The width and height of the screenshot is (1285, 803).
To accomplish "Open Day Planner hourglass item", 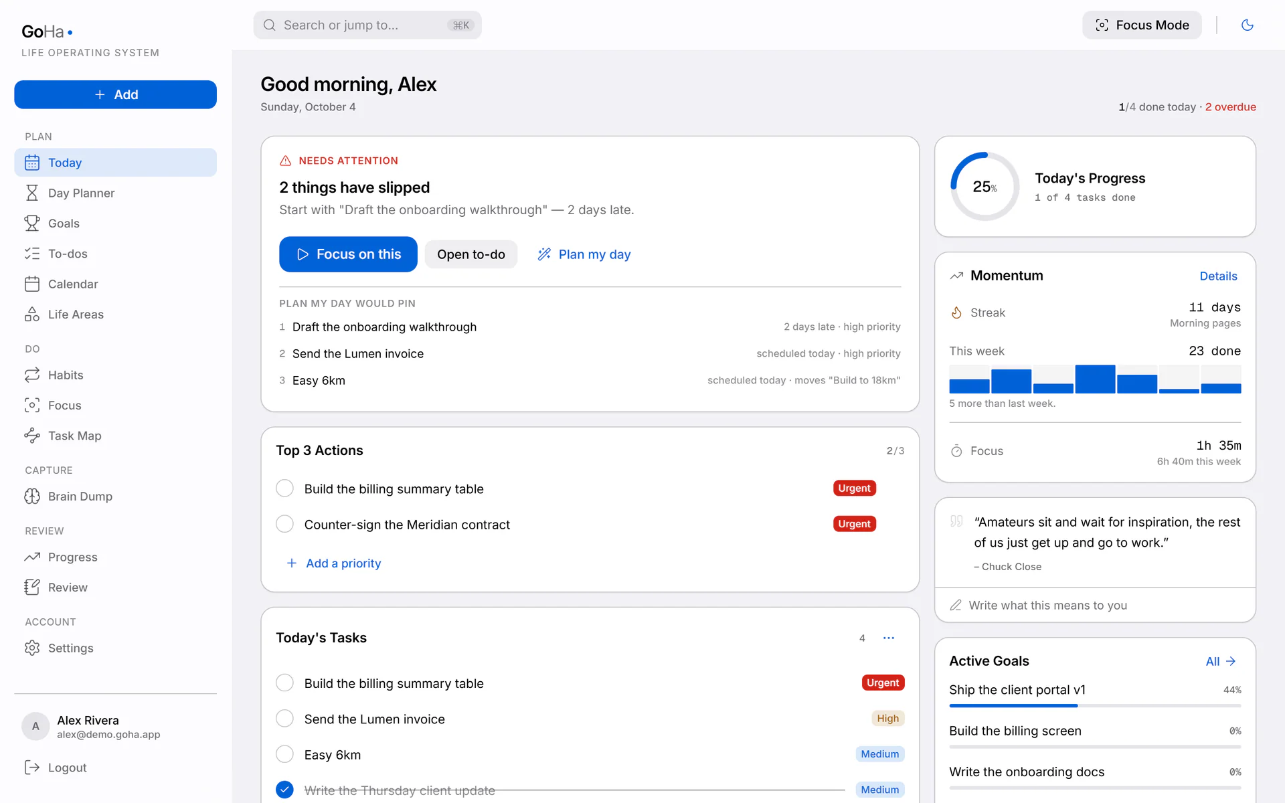I will click(x=115, y=193).
